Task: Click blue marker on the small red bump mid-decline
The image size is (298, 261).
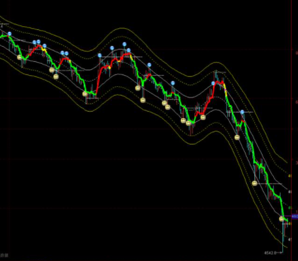Action: coord(149,65)
